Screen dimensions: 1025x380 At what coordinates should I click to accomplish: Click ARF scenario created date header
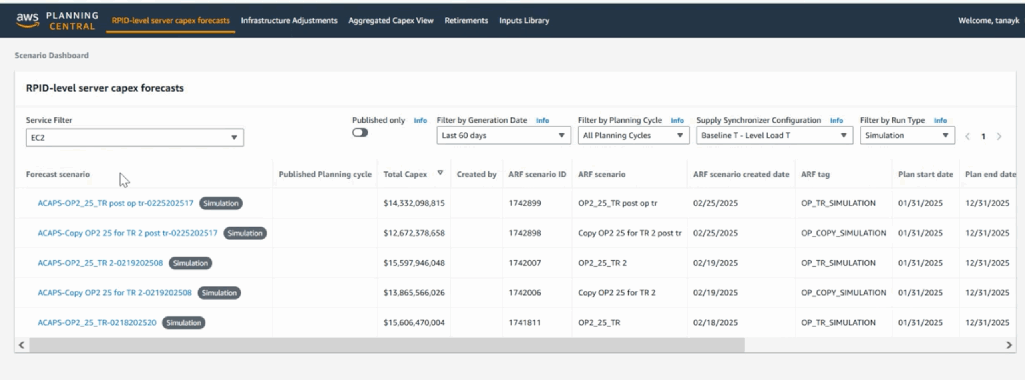click(x=741, y=174)
